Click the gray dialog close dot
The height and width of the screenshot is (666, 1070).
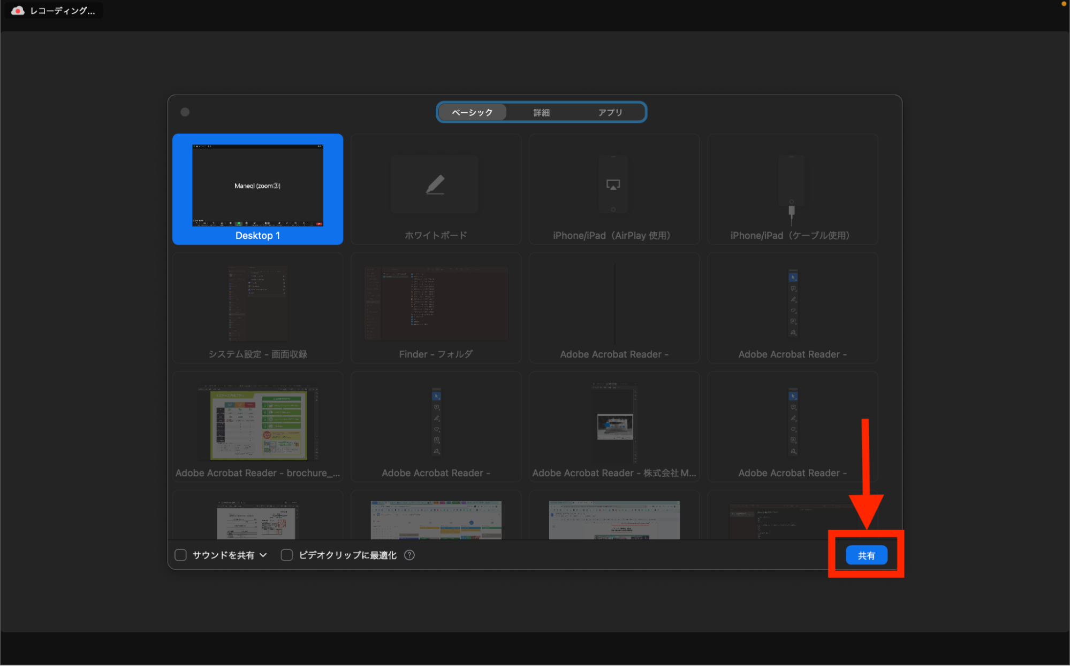pos(185,112)
